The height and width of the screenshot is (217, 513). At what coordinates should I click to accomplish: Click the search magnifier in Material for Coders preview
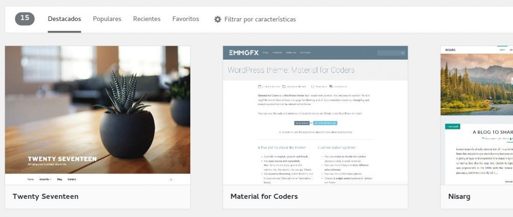(403, 53)
